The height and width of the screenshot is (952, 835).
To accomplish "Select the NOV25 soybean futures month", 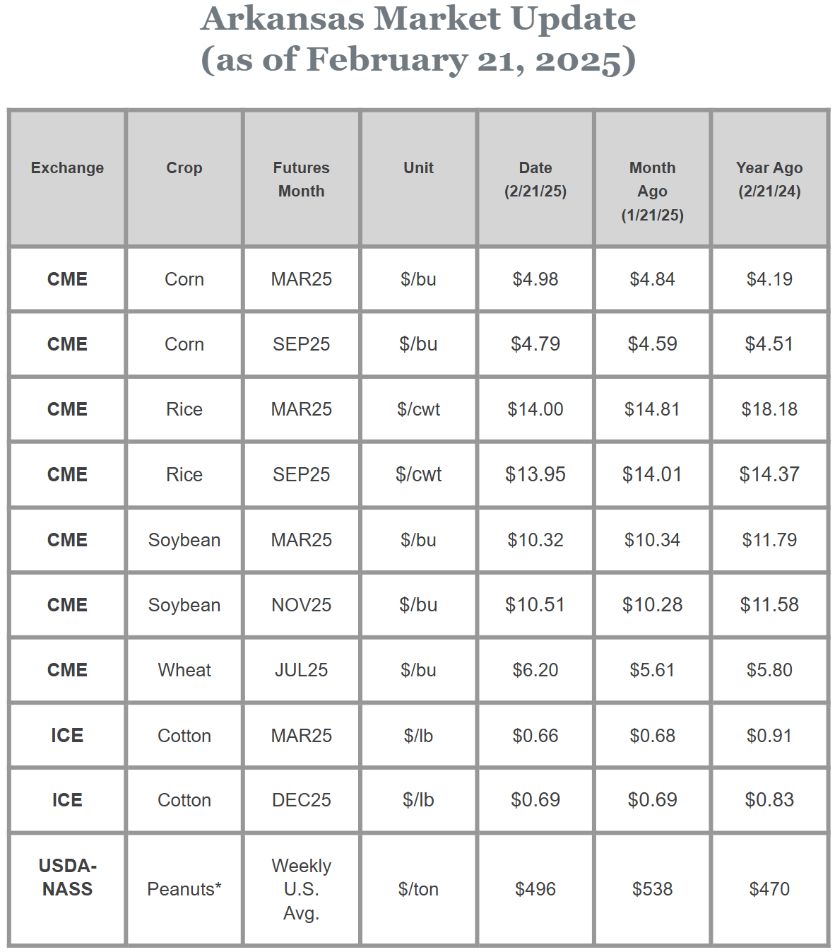I will (x=302, y=605).
